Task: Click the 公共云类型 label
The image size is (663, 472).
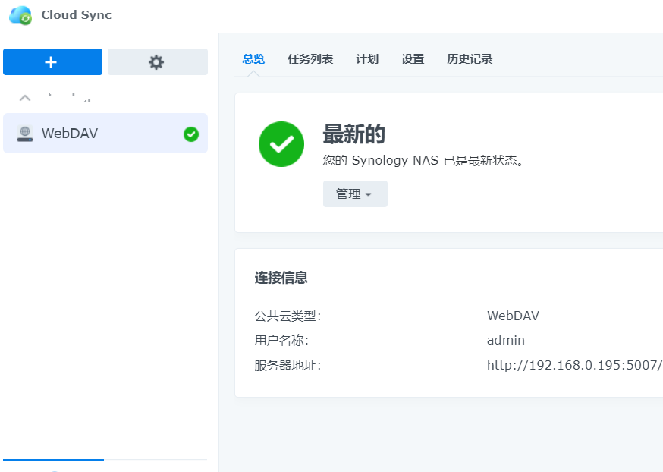Action: pyautogui.click(x=288, y=316)
